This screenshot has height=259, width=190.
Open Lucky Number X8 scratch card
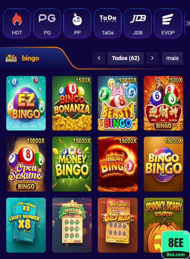pos(26,225)
